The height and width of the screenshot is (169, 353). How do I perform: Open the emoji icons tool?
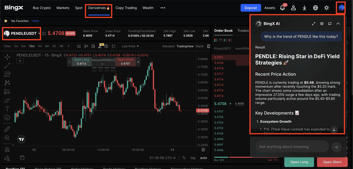click(7, 117)
